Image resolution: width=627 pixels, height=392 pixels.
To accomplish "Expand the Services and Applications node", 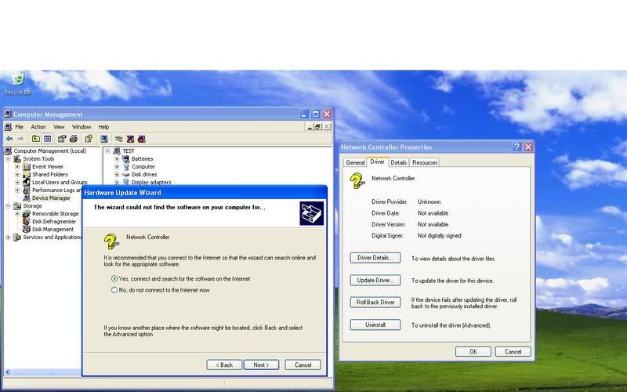I will tap(8, 238).
